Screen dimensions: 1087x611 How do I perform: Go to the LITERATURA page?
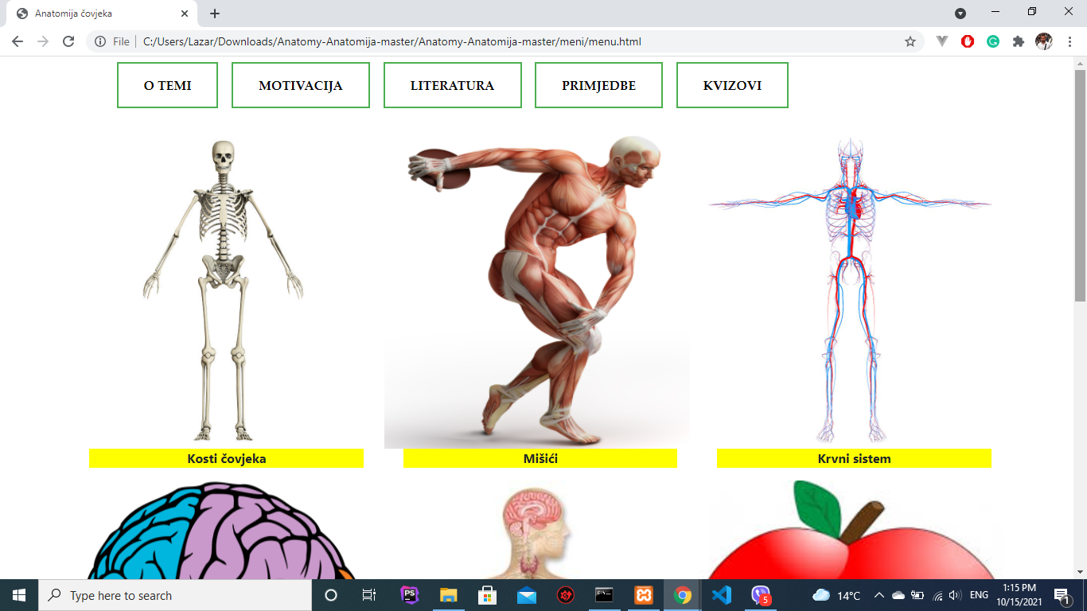(453, 85)
